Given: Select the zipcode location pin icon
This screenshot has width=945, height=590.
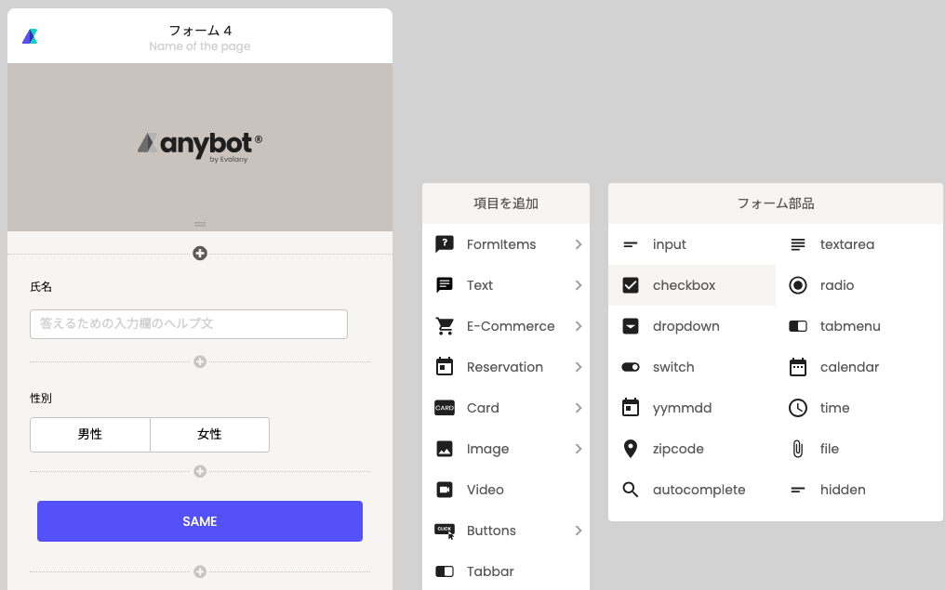Looking at the screenshot, I should click(631, 449).
